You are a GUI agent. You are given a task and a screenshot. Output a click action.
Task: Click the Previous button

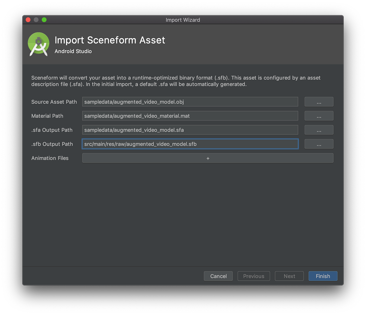click(254, 276)
